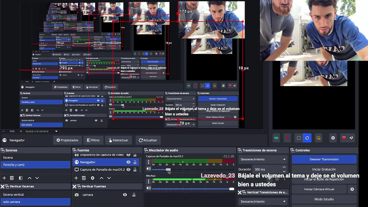The image size is (368, 207).
Task: Open scene filters icon in Escenas toolbar
Action: click(x=20, y=178)
